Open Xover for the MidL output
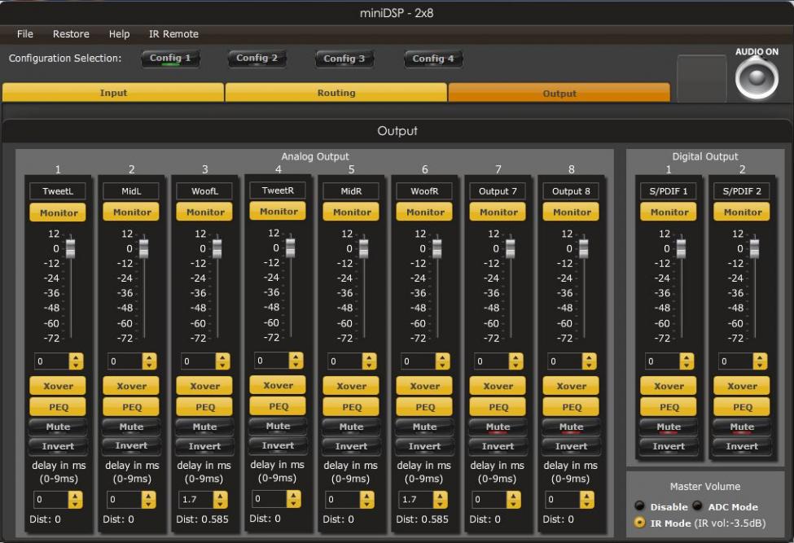This screenshot has height=543, width=794. point(132,386)
